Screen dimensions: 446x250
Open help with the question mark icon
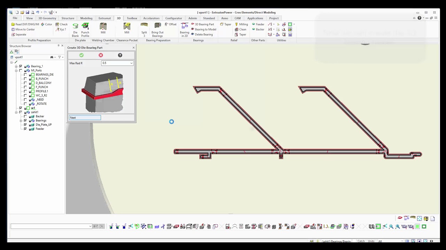coord(120,55)
